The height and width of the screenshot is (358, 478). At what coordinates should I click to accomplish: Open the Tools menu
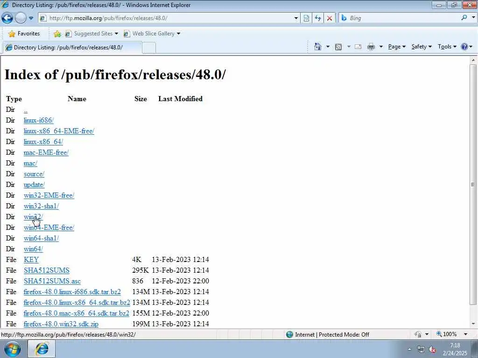[x=447, y=47]
